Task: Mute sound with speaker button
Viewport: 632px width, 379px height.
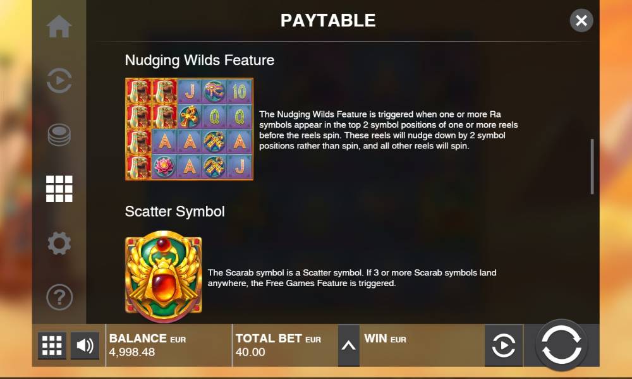Action: tap(85, 346)
